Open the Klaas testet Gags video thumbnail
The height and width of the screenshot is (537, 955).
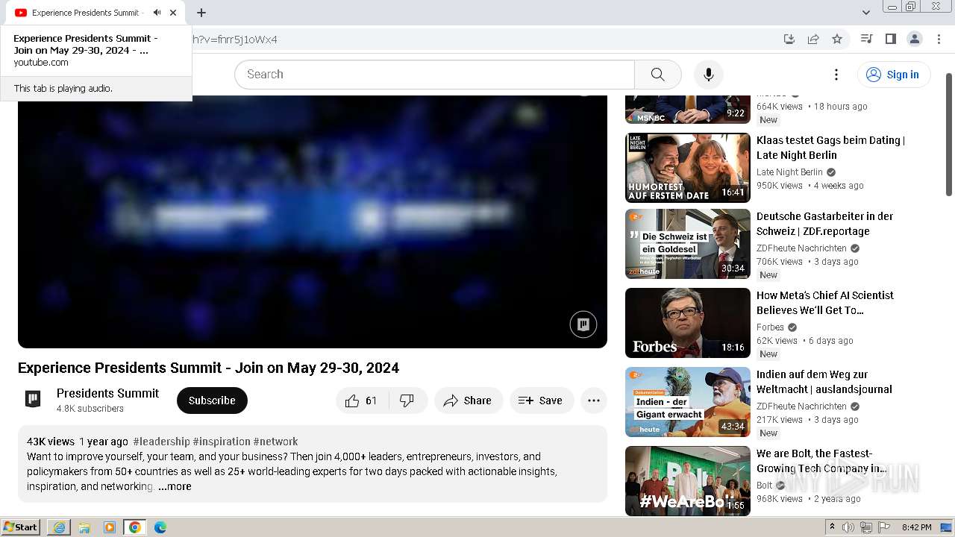(x=688, y=168)
